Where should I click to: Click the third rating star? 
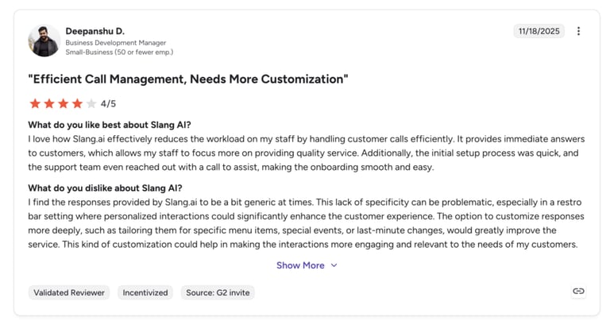click(x=63, y=103)
